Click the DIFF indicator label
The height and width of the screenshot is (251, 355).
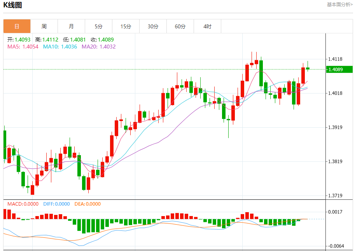pyautogui.click(x=56, y=204)
